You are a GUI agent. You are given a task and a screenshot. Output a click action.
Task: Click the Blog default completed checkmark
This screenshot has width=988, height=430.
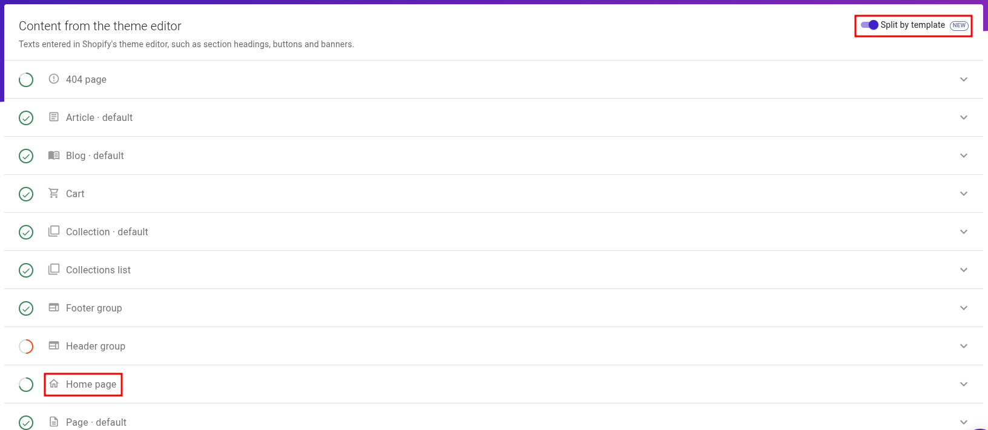click(x=26, y=156)
